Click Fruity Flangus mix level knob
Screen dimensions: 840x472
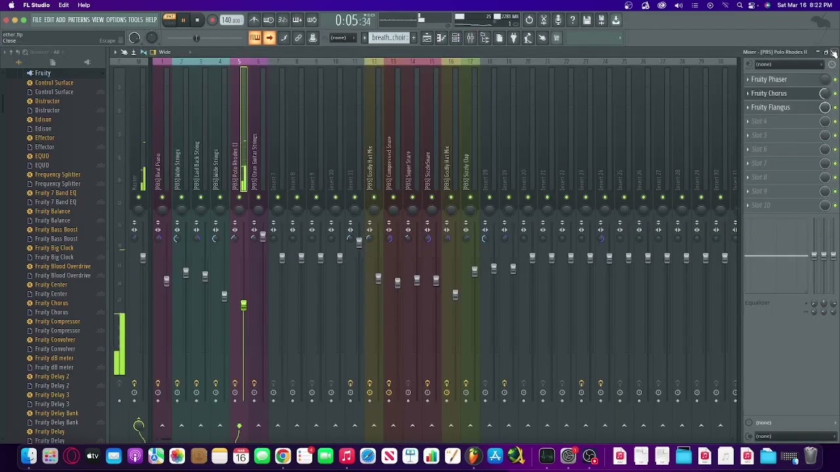[825, 108]
